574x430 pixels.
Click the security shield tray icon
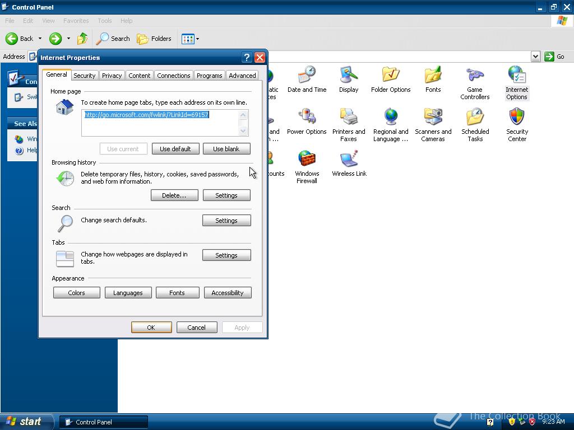[512, 422]
